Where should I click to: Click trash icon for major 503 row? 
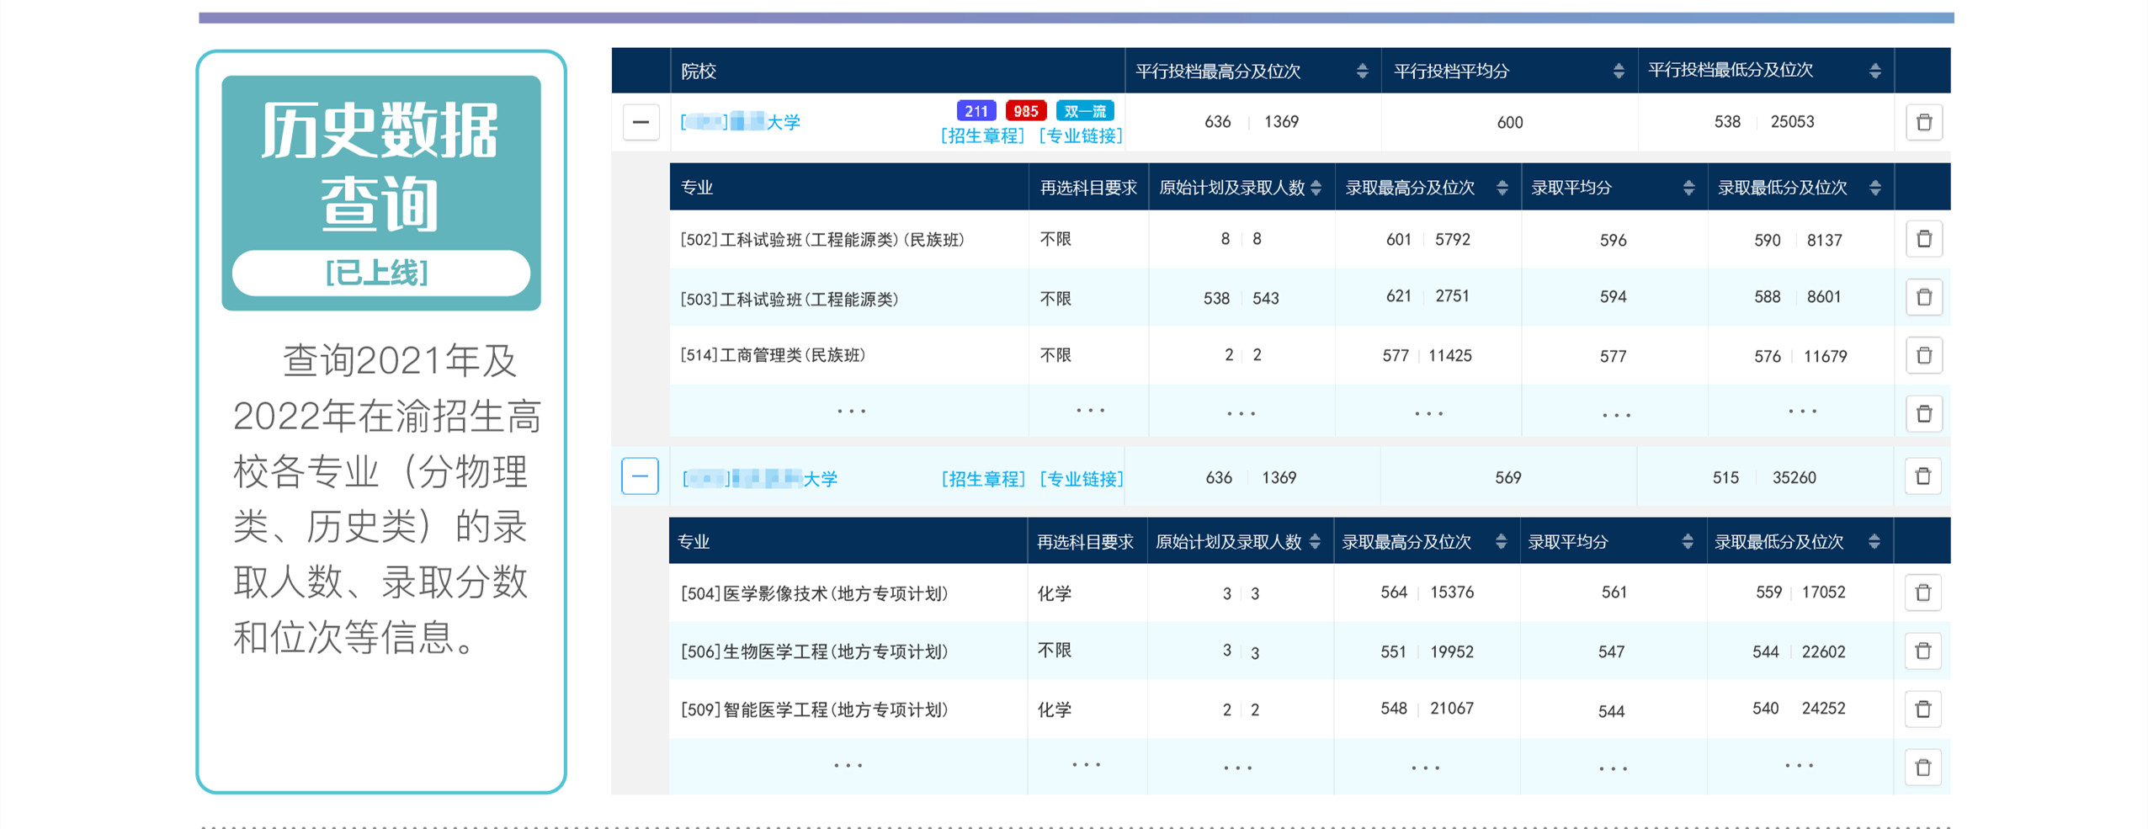pyautogui.click(x=1923, y=297)
